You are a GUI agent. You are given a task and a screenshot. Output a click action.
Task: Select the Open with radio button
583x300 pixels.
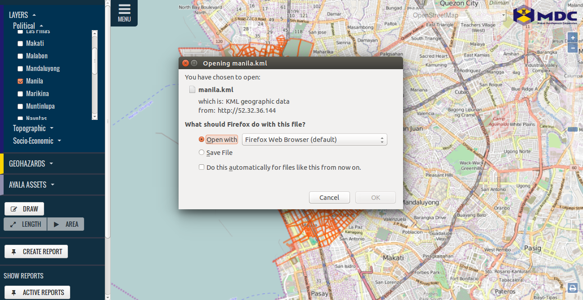tap(202, 140)
